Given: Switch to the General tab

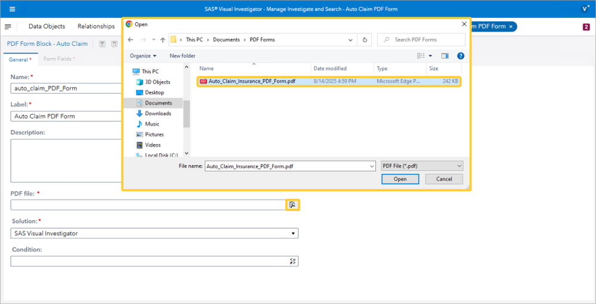Looking at the screenshot, I should pyautogui.click(x=20, y=60).
